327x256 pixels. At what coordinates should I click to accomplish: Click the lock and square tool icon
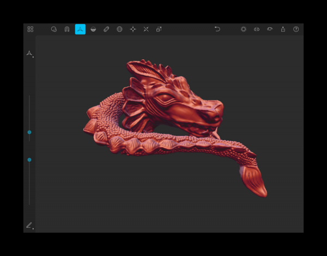[x=159, y=29]
